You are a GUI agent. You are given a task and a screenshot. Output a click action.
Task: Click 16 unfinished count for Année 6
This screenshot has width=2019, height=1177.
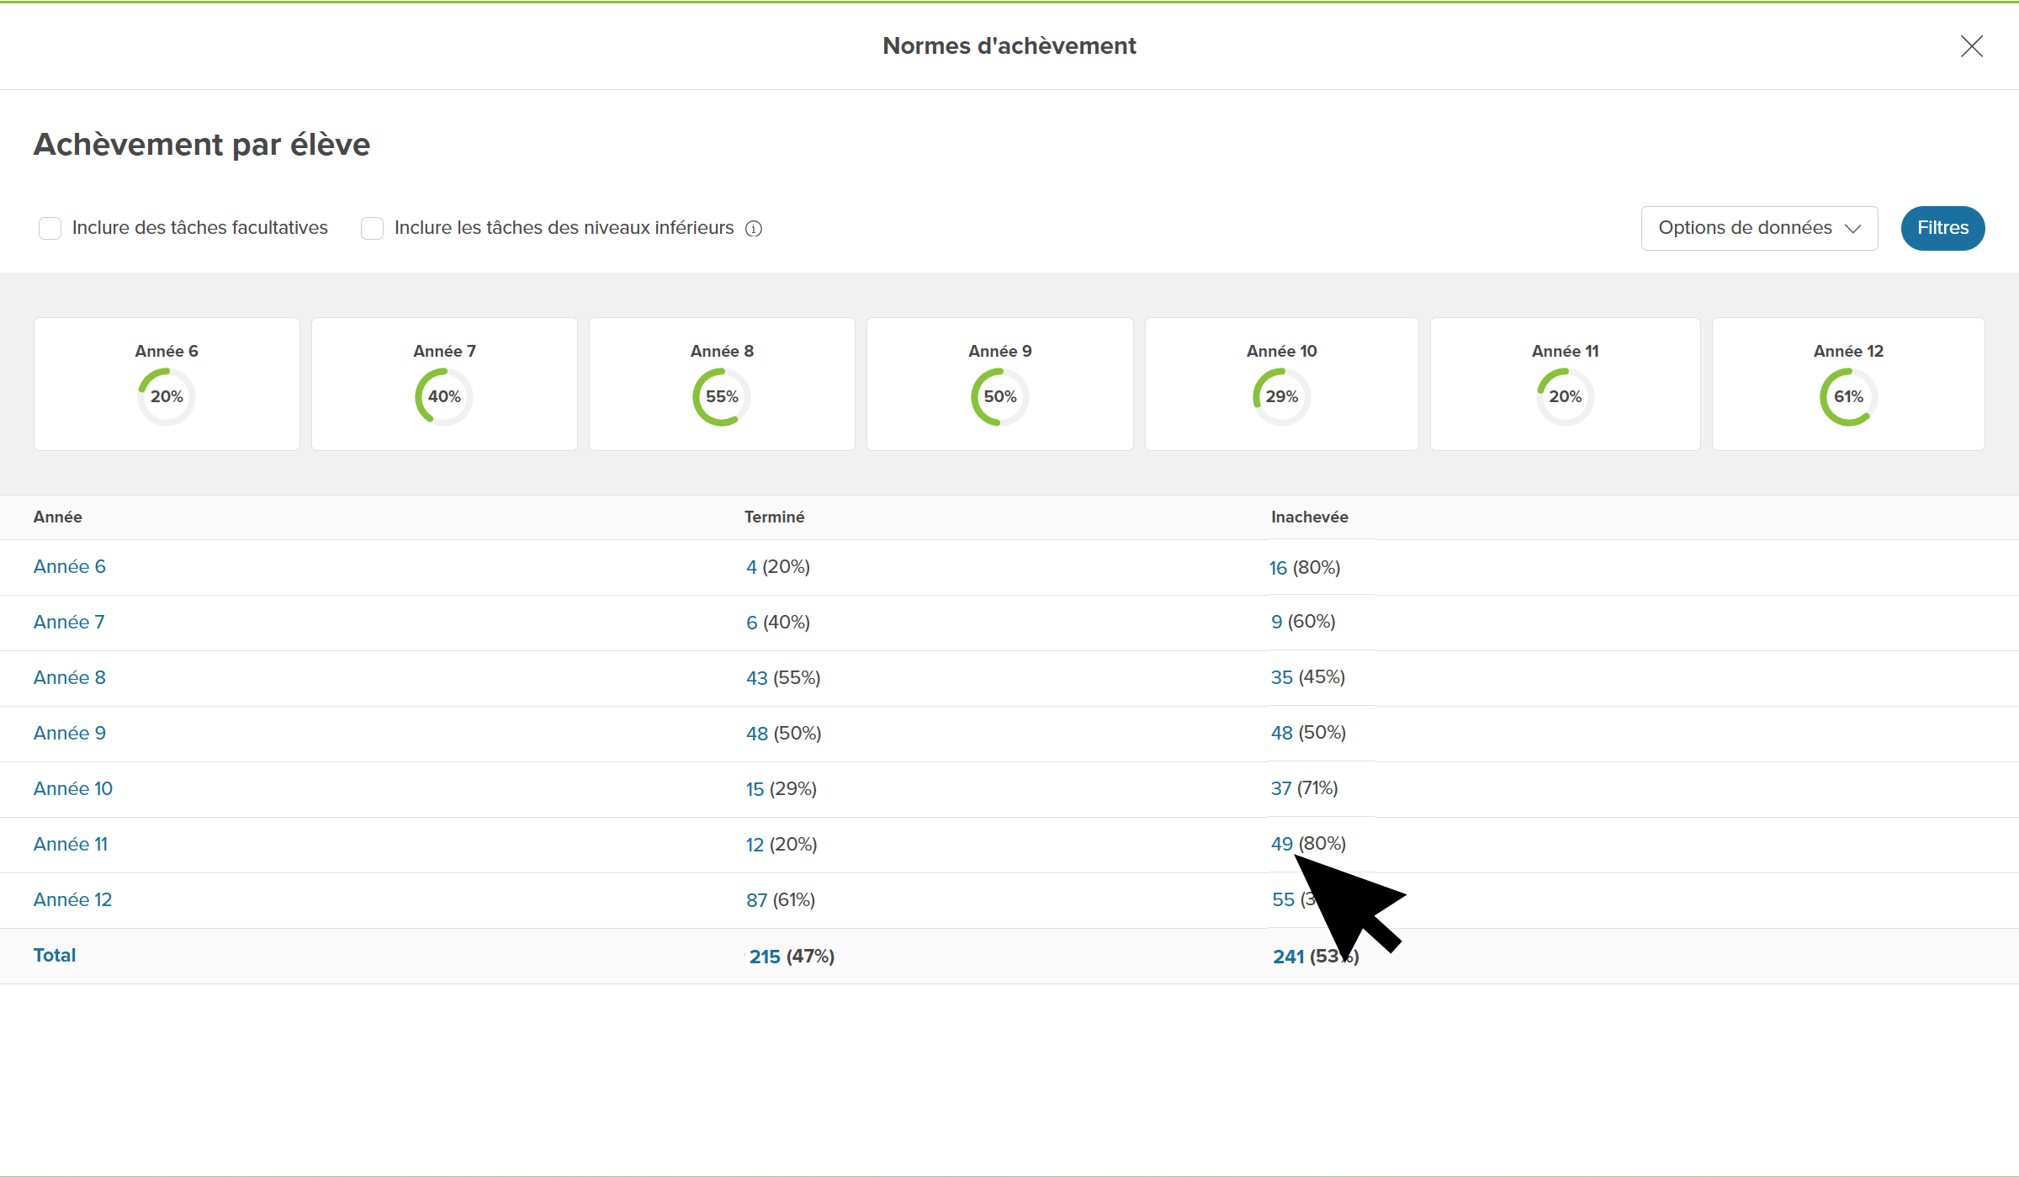click(x=1278, y=568)
